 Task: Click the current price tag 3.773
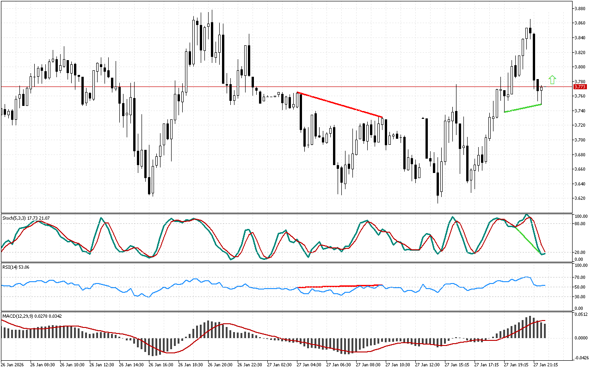point(580,86)
